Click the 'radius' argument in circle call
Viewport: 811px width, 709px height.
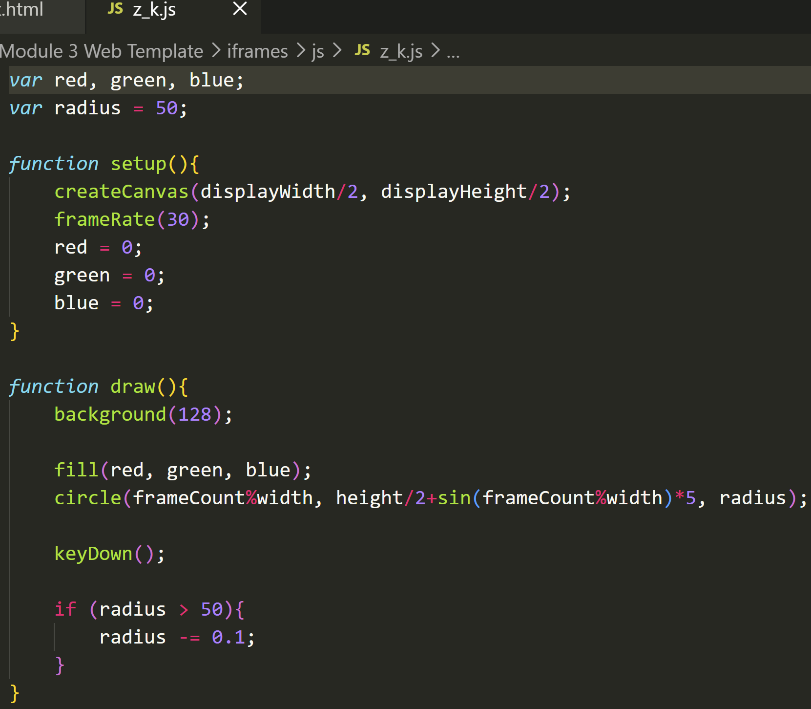[752, 498]
